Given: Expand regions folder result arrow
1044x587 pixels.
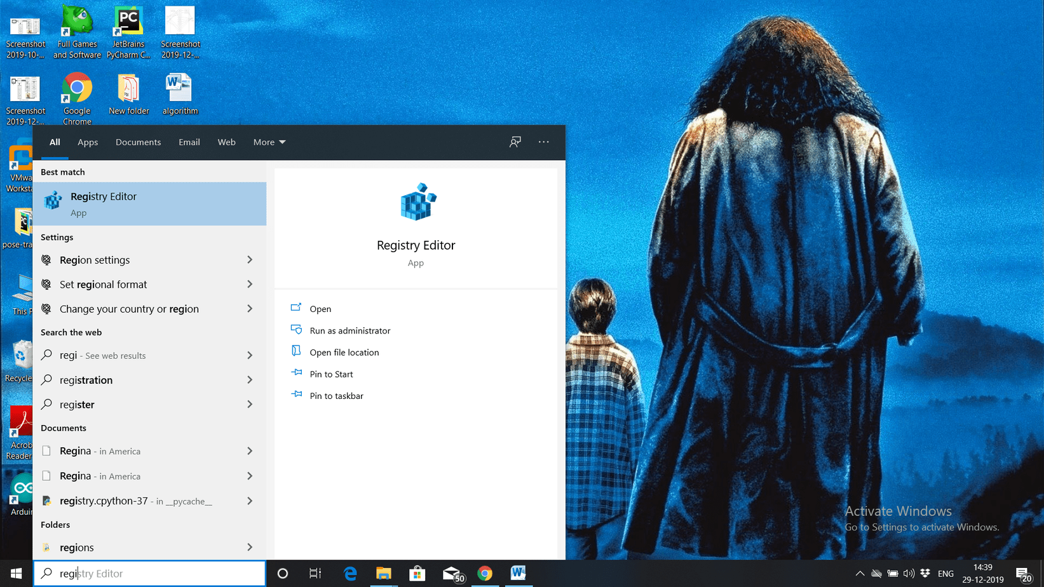Looking at the screenshot, I should click(250, 547).
